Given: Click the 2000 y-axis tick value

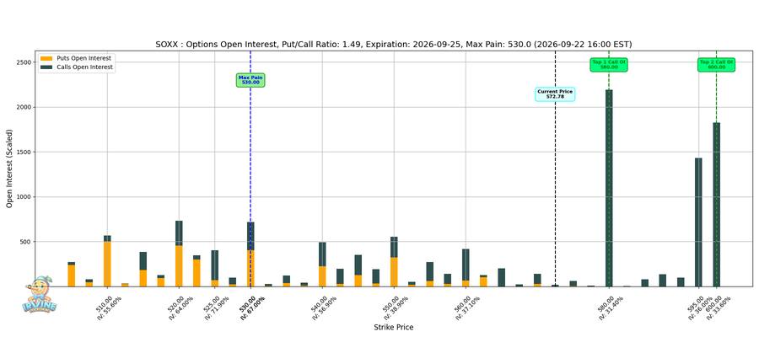Looking at the screenshot, I should point(24,107).
